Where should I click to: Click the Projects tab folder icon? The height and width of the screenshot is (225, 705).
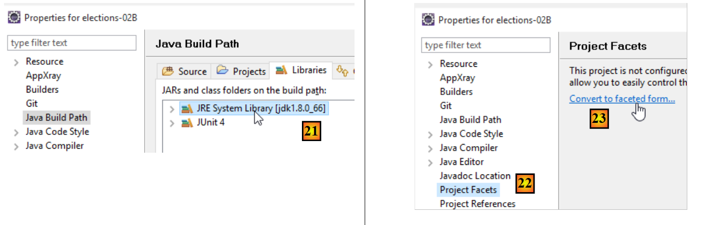pos(223,71)
